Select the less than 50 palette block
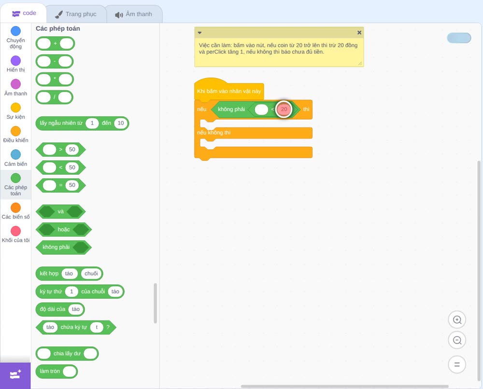Image resolution: width=483 pixels, height=389 pixels. pyautogui.click(x=61, y=167)
